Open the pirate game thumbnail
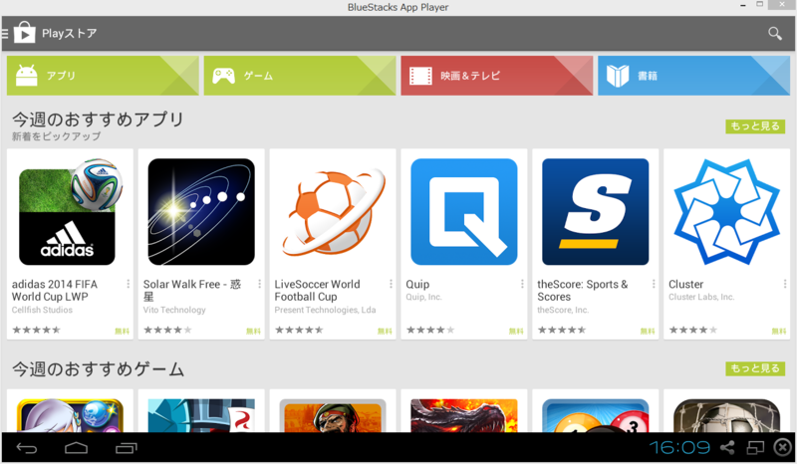Image resolution: width=797 pixels, height=464 pixels. 333,415
